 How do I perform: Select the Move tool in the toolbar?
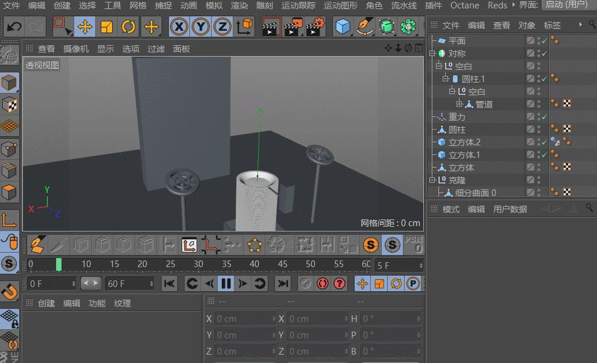86,27
